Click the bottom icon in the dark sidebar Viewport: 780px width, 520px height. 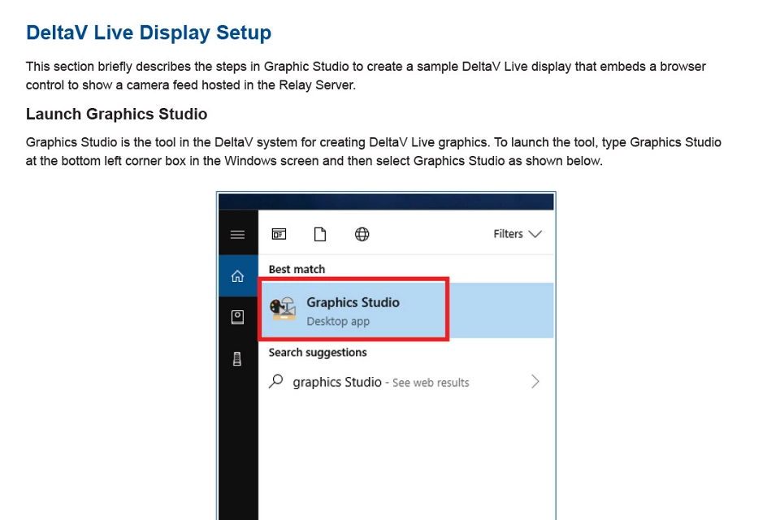coord(237,358)
